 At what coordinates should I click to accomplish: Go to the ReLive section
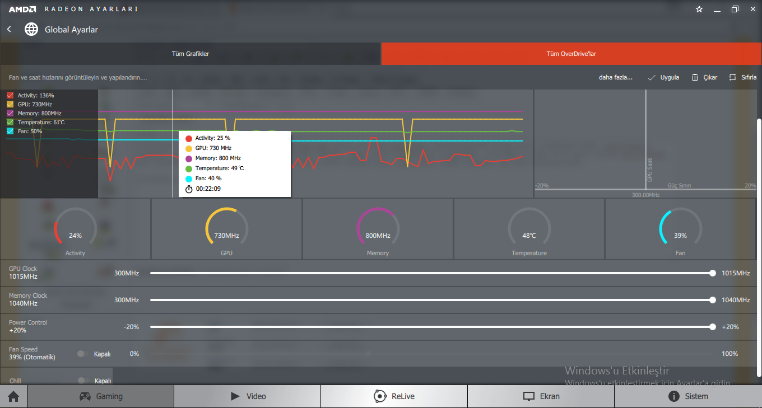394,396
